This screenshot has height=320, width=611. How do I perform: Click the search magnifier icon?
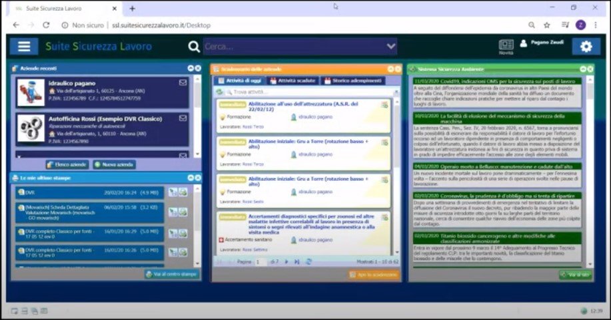click(x=194, y=47)
